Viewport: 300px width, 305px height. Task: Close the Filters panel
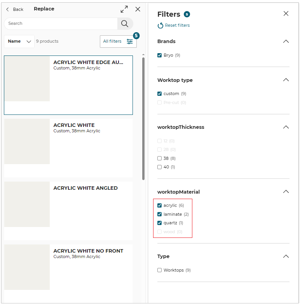point(286,14)
